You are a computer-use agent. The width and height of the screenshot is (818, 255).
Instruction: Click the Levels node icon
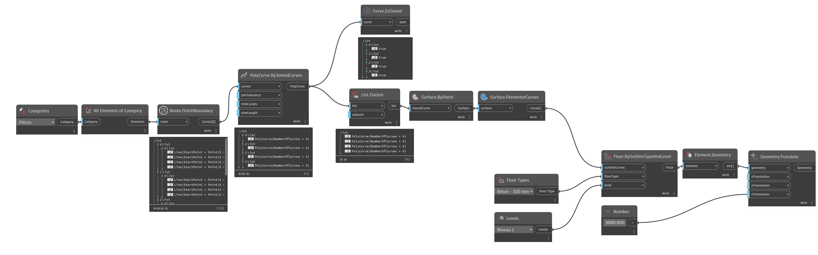(x=500, y=218)
